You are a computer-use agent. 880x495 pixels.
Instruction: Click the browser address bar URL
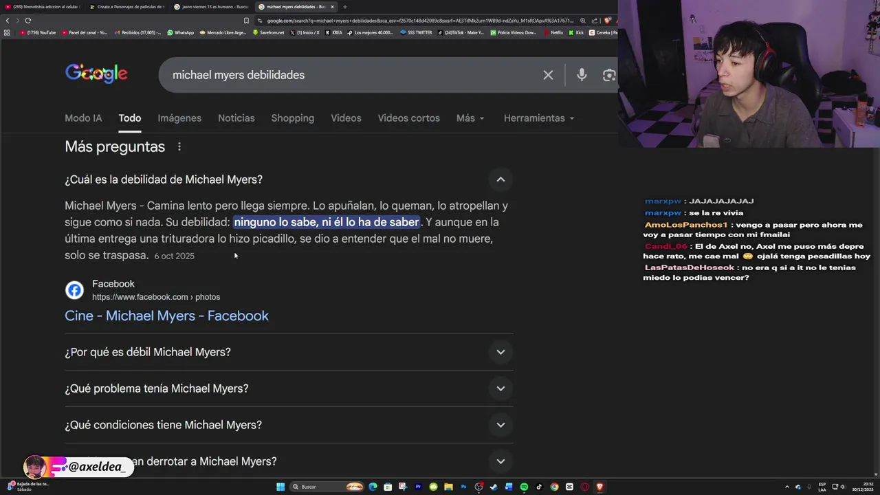[x=419, y=21]
